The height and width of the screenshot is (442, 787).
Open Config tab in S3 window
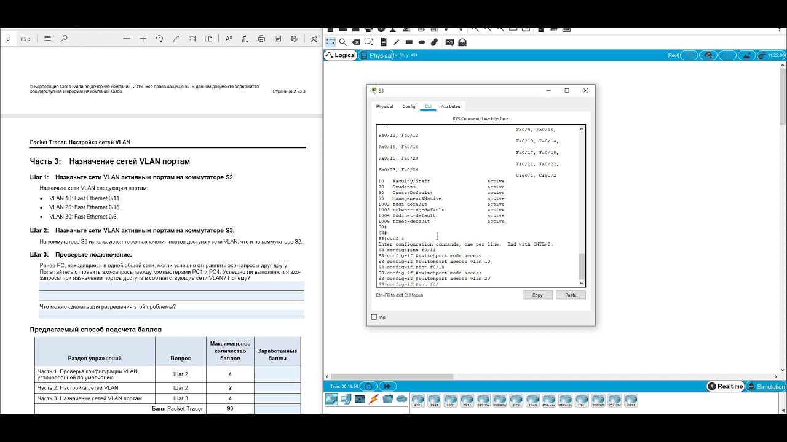click(x=409, y=107)
